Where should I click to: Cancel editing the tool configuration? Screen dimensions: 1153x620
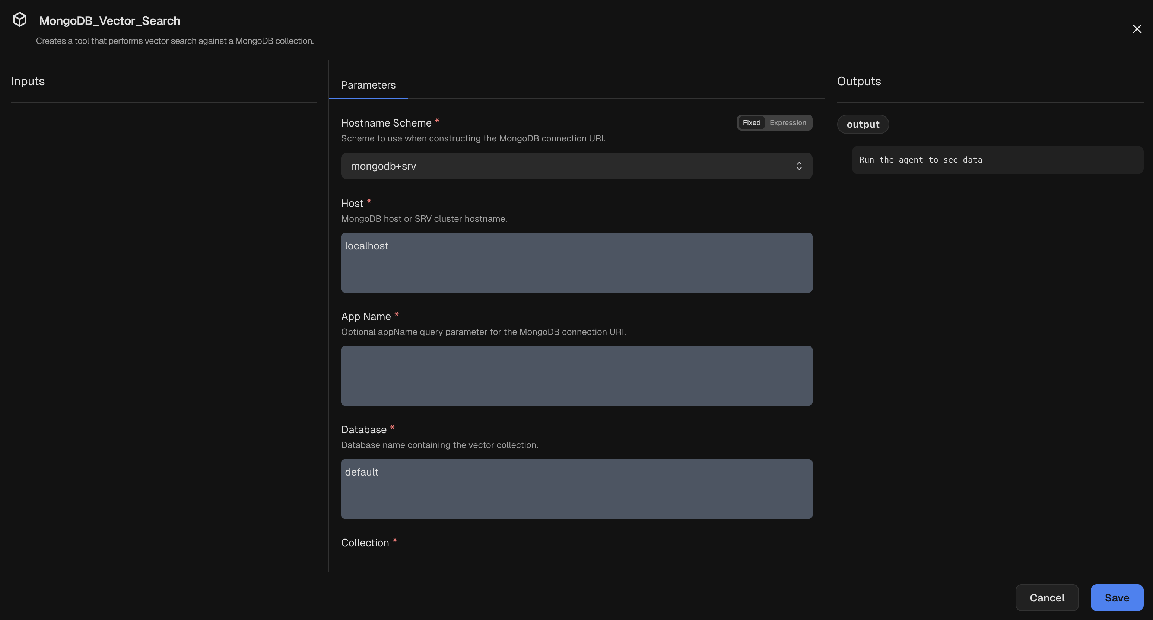1047,598
